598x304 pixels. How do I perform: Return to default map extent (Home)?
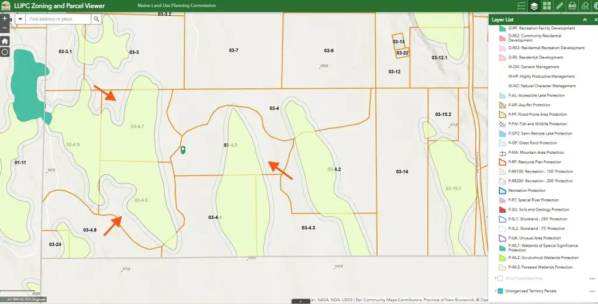(x=5, y=41)
